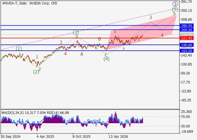Select the corrective wave A label
This screenshot has height=140, width=197.
tap(82, 54)
